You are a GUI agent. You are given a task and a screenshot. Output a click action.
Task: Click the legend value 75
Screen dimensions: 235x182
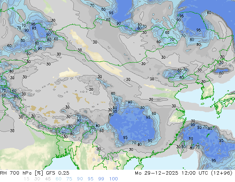click(69, 179)
